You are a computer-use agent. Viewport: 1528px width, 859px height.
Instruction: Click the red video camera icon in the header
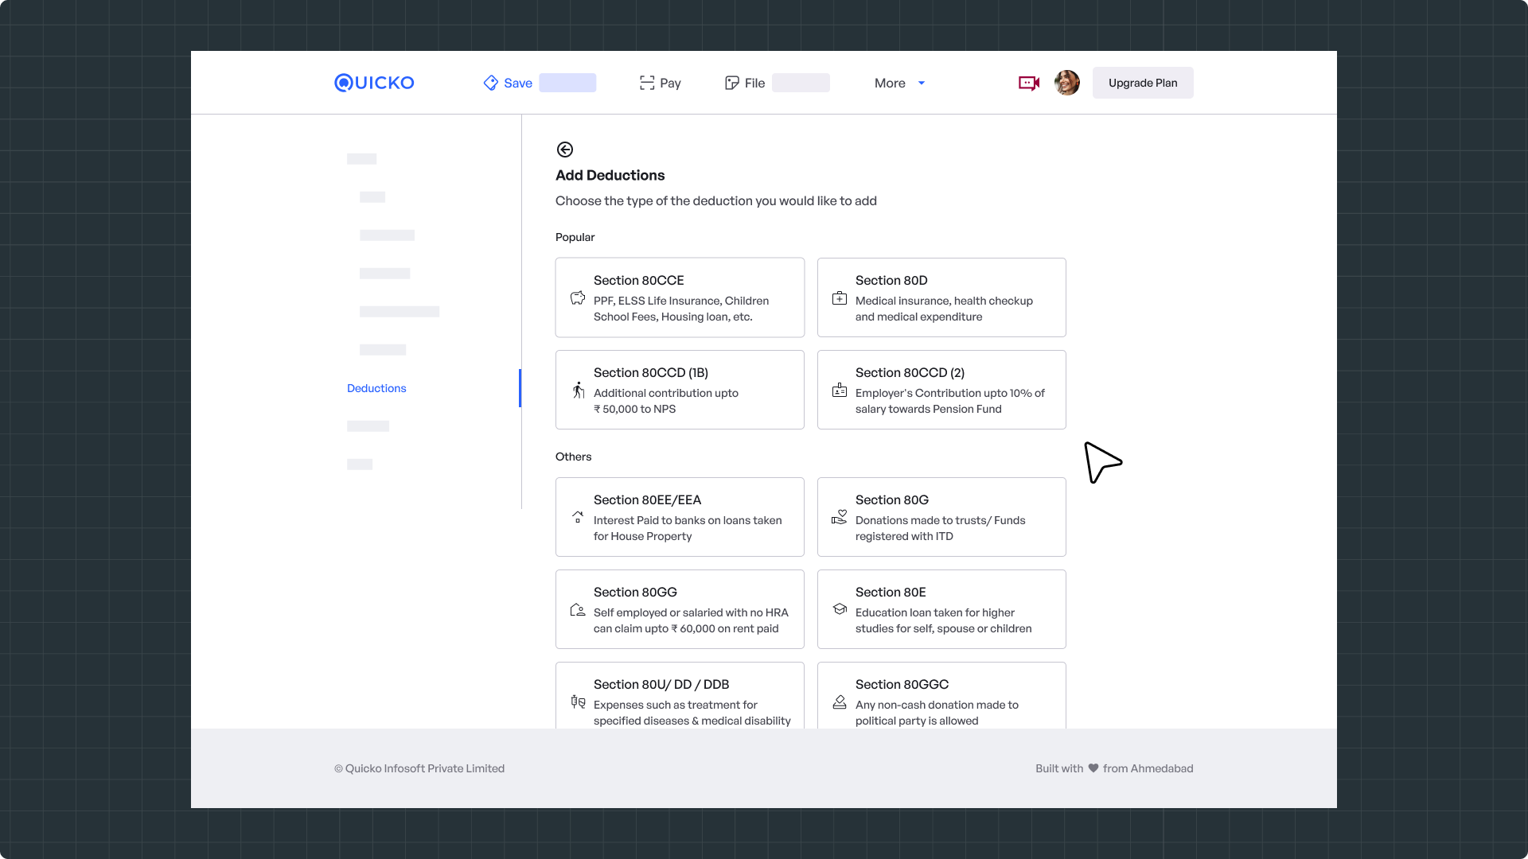tap(1029, 83)
